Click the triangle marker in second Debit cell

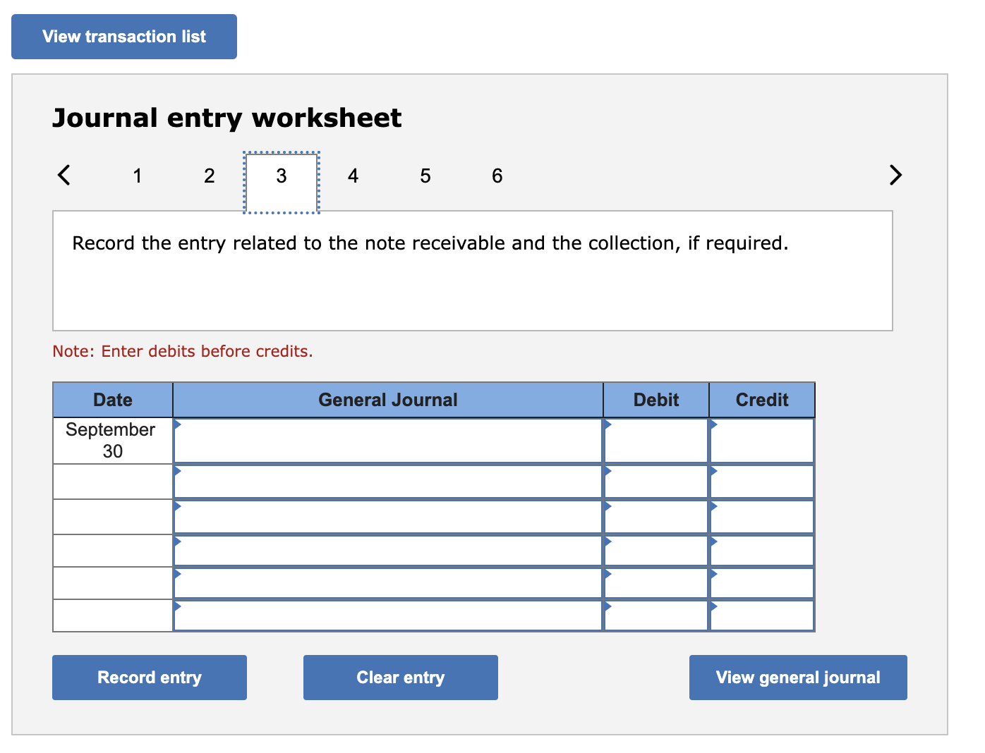608,470
